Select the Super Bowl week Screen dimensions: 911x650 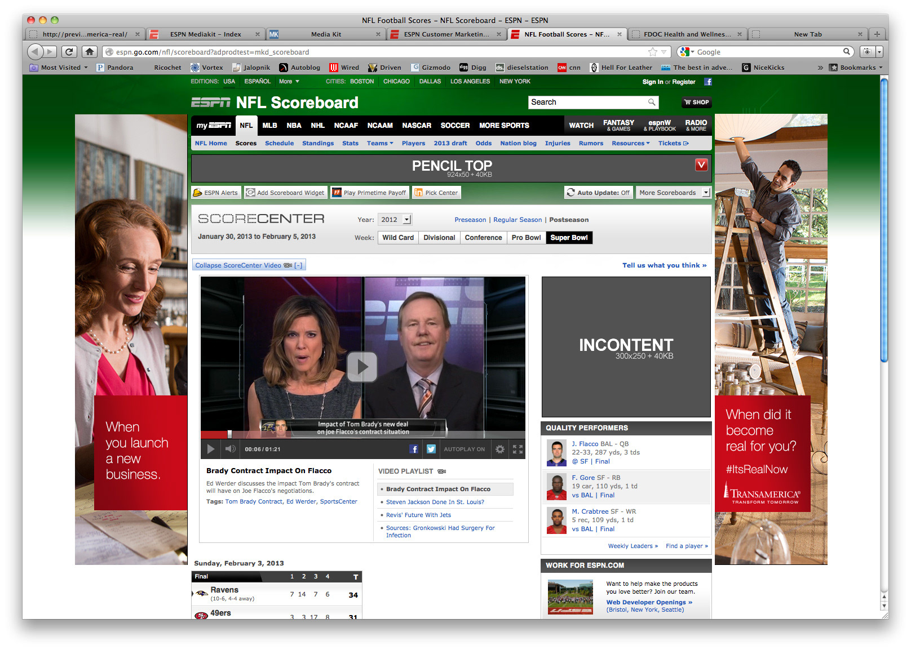(x=569, y=238)
